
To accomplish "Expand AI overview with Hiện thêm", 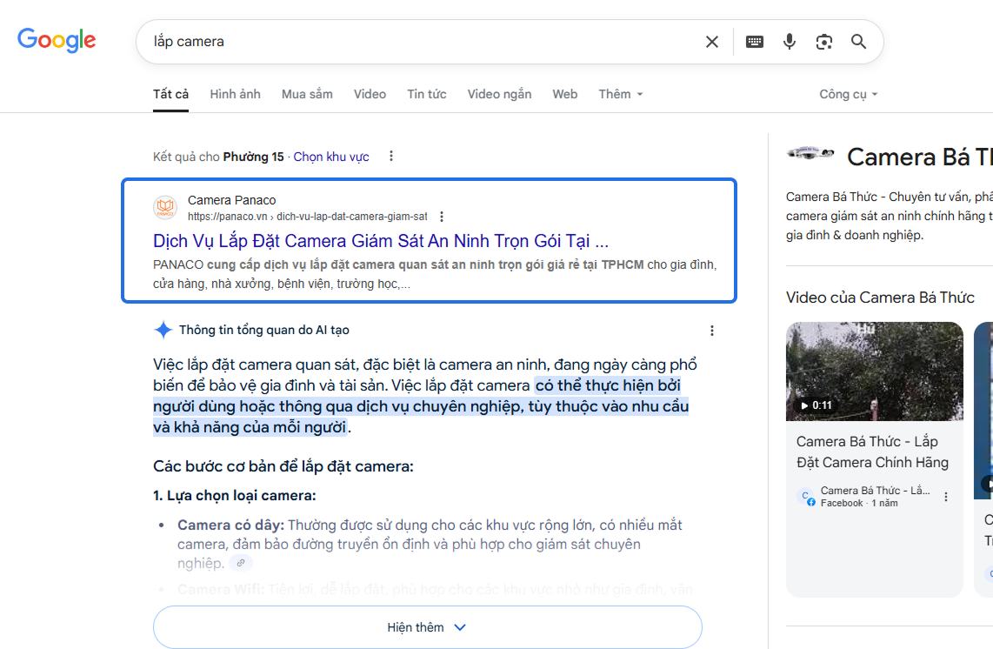I will [428, 627].
